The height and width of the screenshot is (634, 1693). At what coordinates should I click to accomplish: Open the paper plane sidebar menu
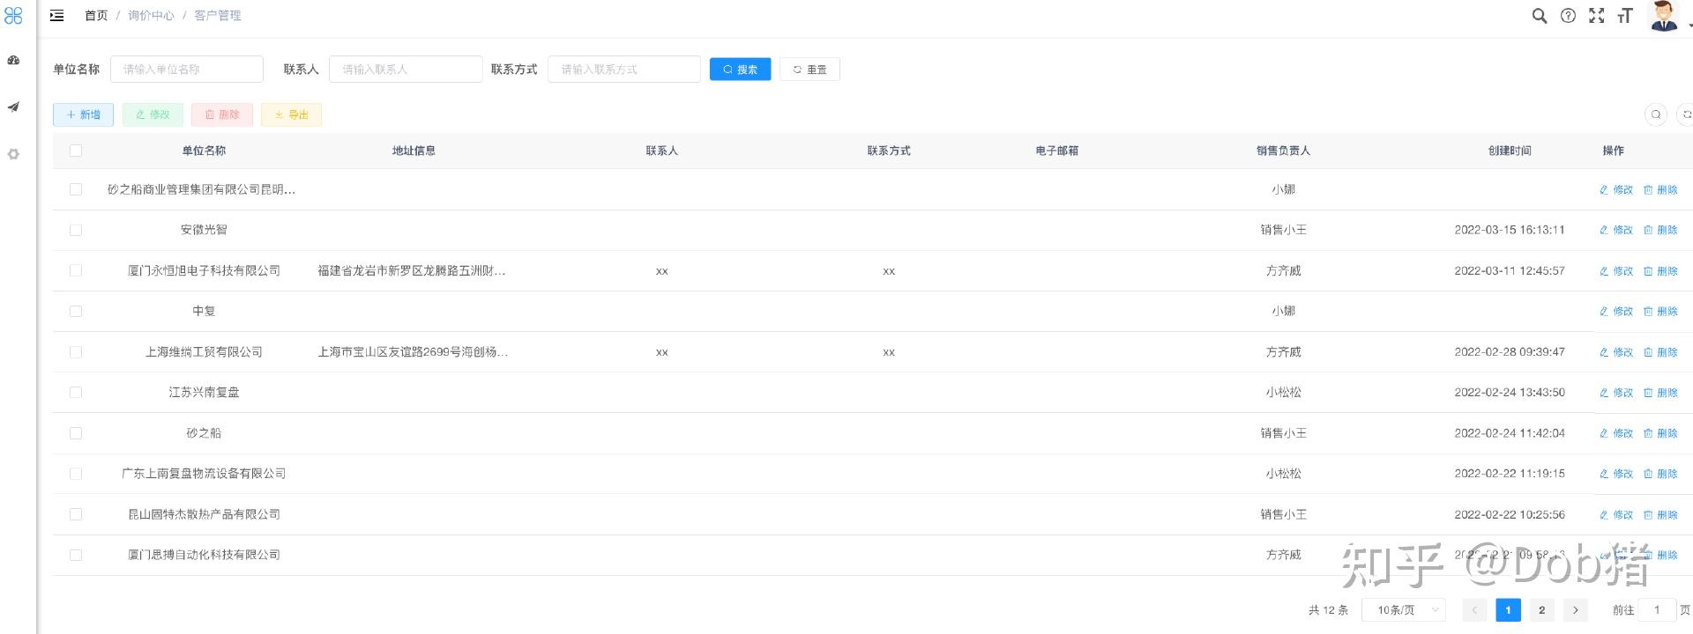pos(13,107)
